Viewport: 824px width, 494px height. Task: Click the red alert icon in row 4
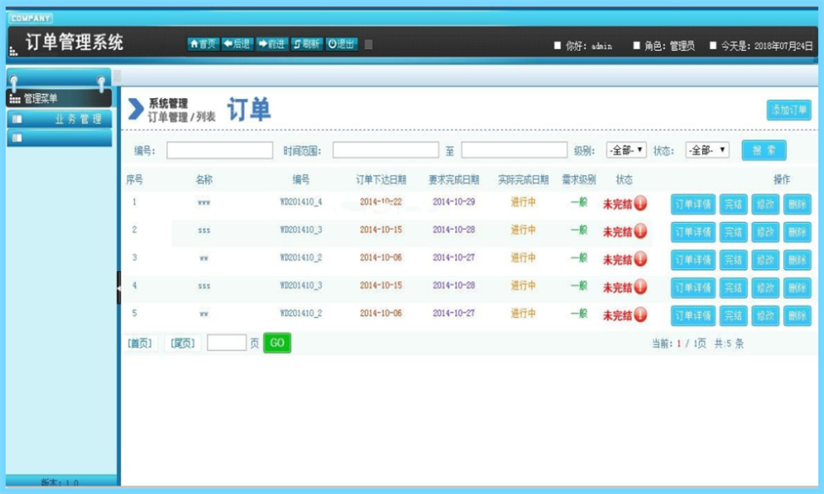pyautogui.click(x=640, y=287)
